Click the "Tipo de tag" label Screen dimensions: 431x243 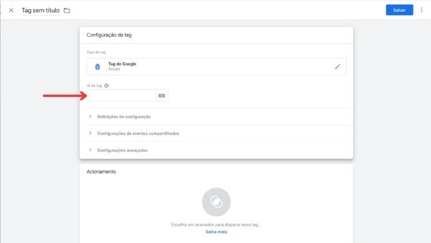96,52
